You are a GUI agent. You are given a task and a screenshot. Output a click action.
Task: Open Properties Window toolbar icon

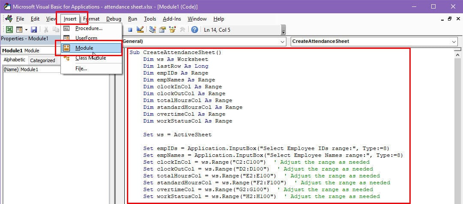coord(162,30)
